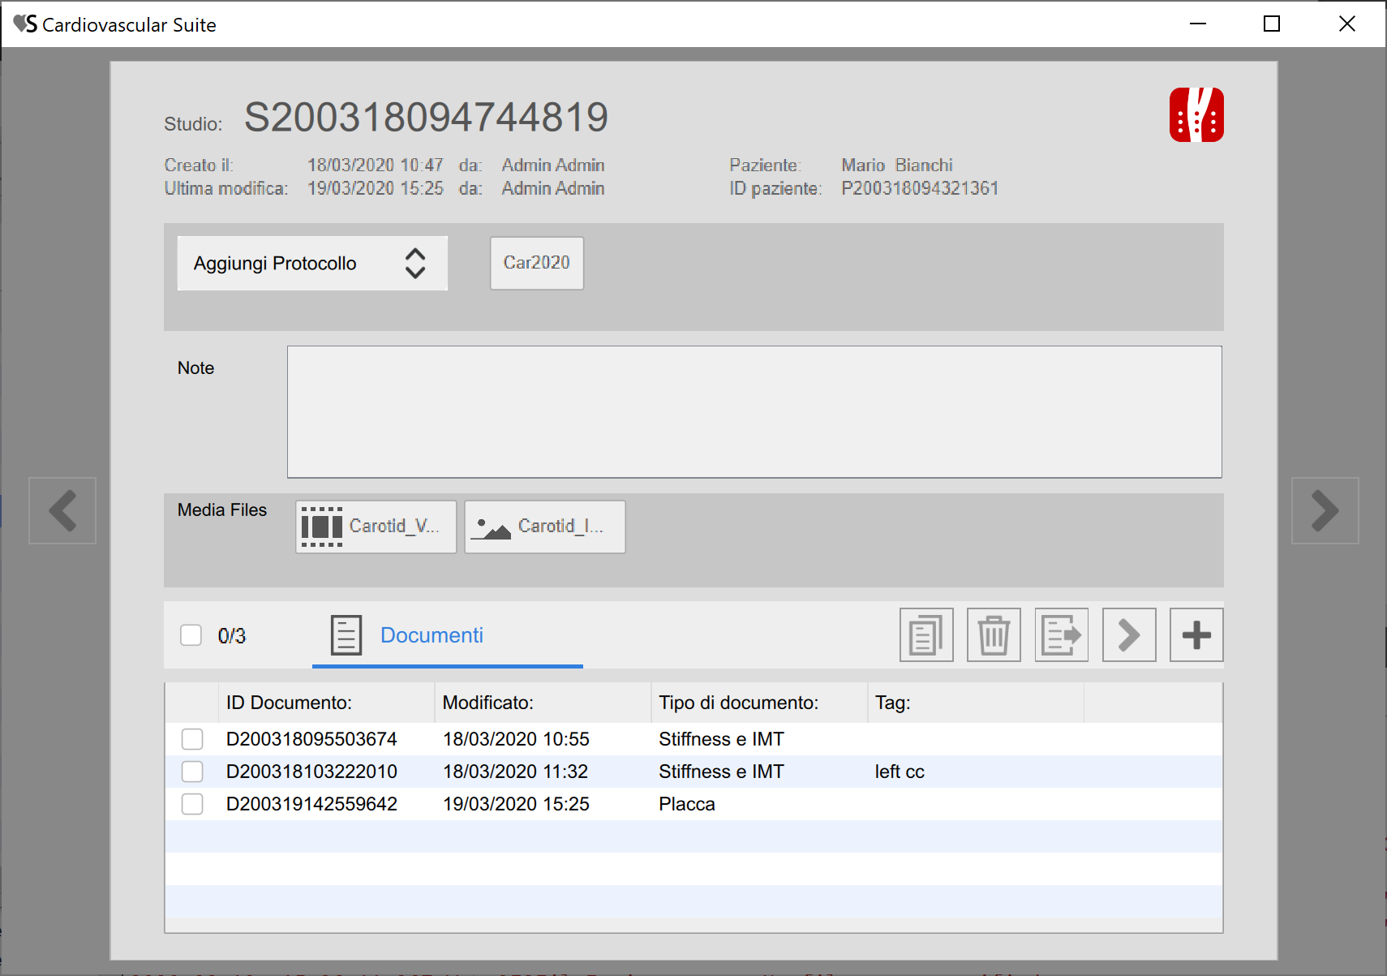Add a new document with plus icon

tap(1196, 635)
